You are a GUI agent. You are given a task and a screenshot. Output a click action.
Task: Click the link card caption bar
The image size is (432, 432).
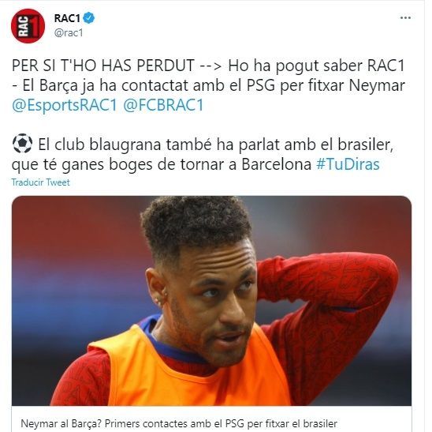click(x=211, y=419)
